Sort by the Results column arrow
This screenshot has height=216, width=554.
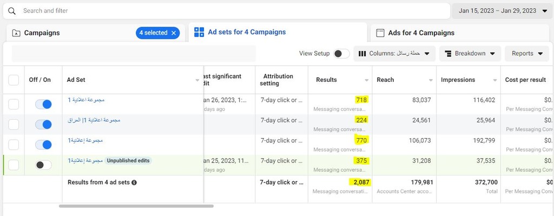(367, 81)
